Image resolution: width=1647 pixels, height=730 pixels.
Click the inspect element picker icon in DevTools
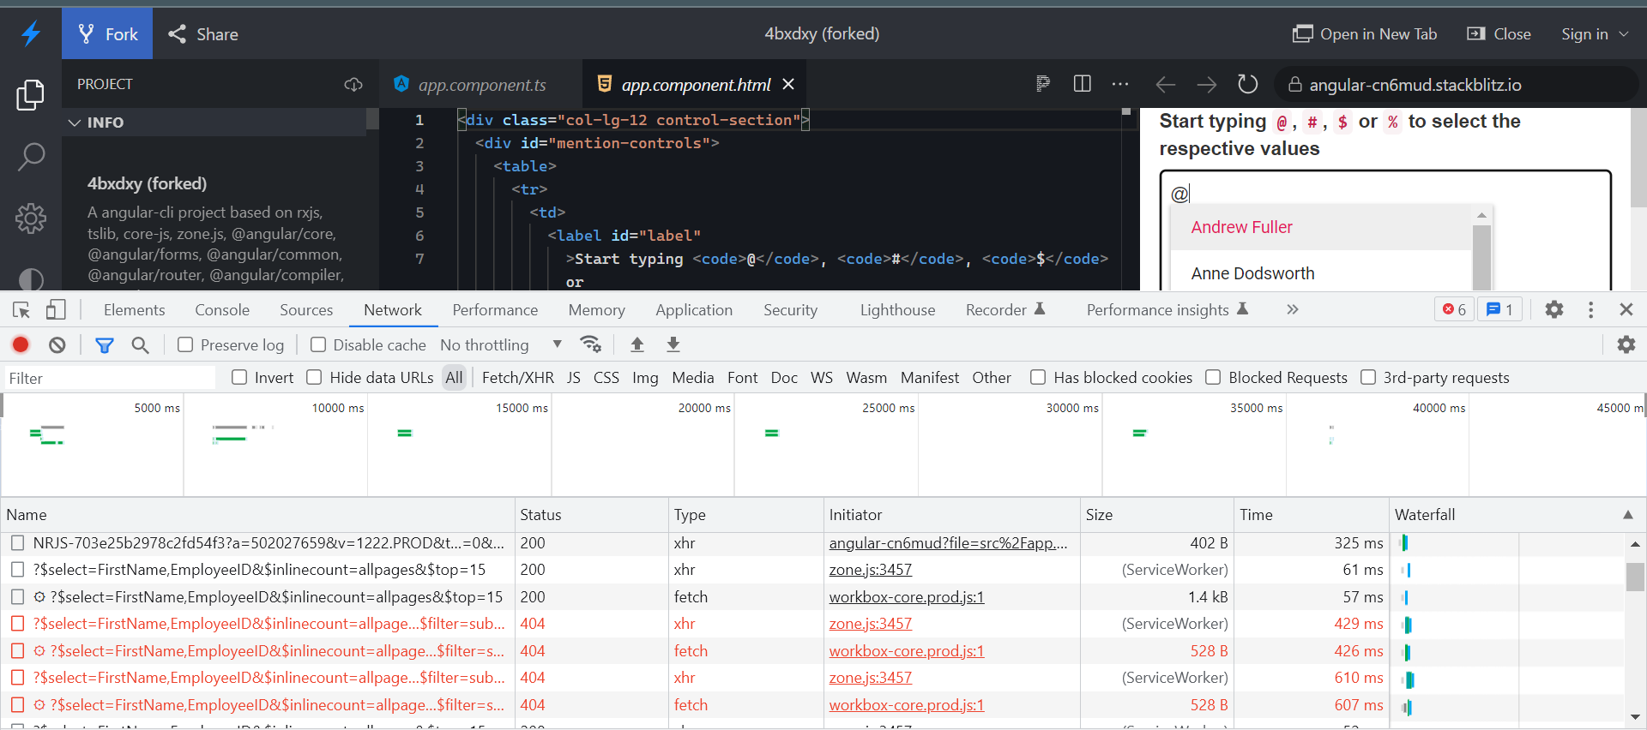21,309
